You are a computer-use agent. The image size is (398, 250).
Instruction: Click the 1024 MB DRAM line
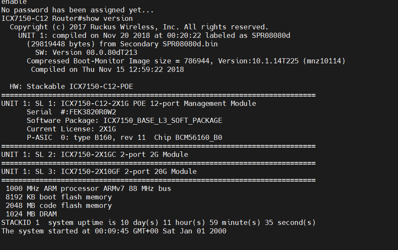[31, 214]
